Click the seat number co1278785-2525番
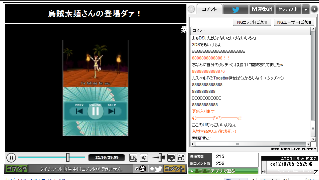 [x=291, y=164]
